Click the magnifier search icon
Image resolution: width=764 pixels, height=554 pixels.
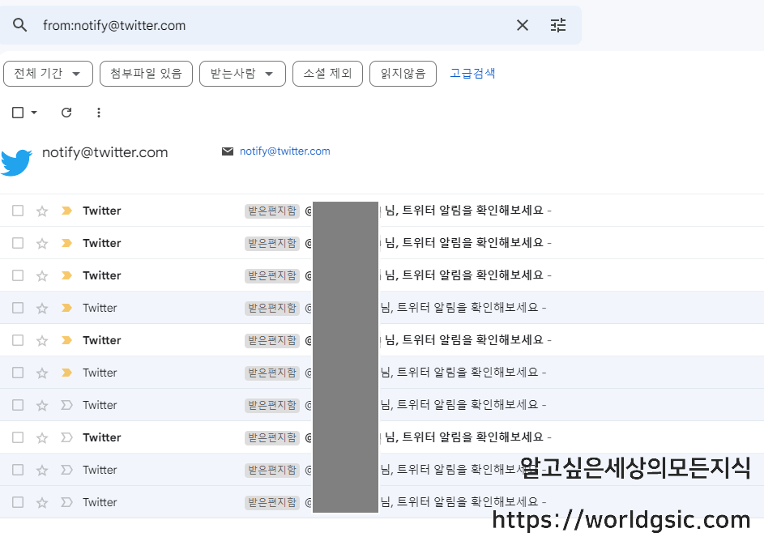coord(19,25)
